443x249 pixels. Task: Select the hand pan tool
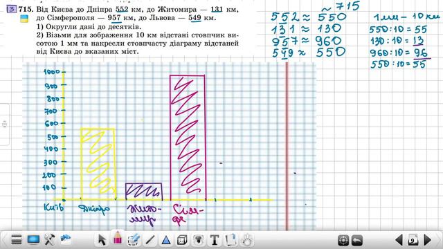[247, 240]
